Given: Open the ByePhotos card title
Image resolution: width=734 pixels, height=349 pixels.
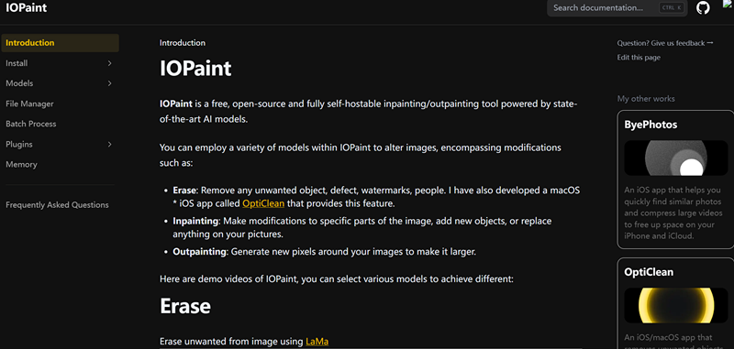Looking at the screenshot, I should pos(651,125).
